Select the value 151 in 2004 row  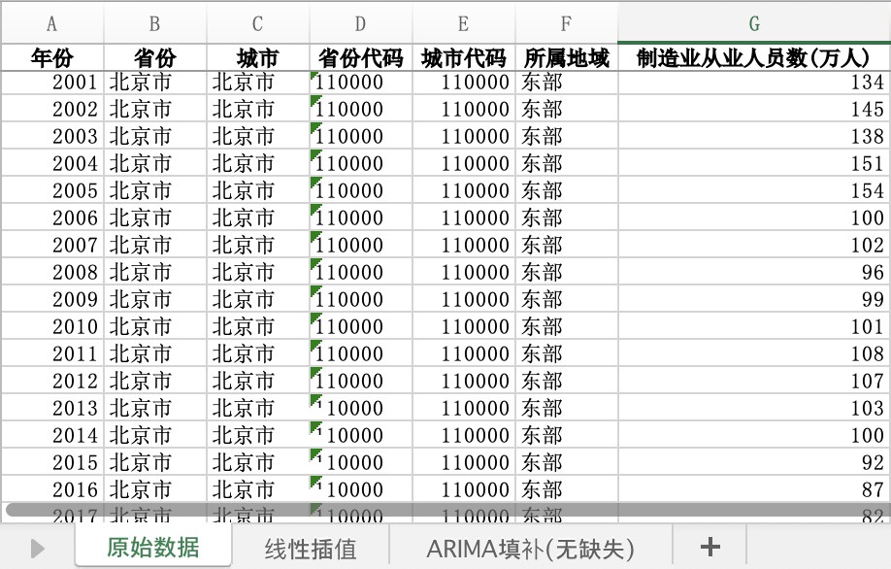click(754, 163)
